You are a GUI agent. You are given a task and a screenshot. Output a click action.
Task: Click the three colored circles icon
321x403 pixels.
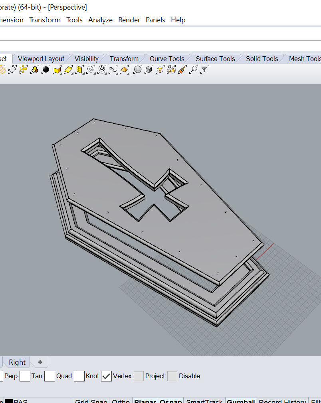click(x=34, y=70)
